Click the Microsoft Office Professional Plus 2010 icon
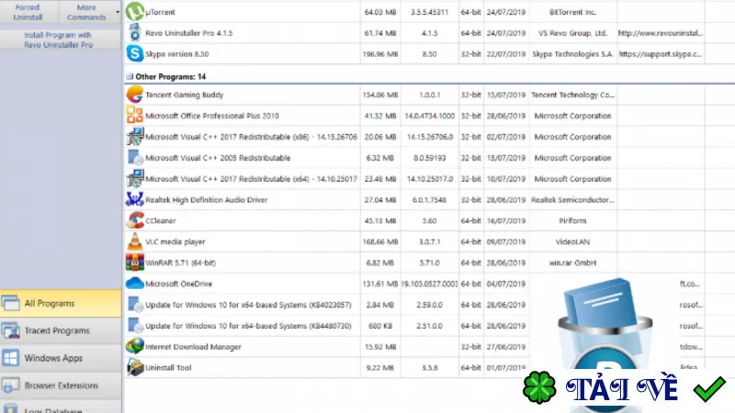This screenshot has height=413, width=735. [134, 116]
